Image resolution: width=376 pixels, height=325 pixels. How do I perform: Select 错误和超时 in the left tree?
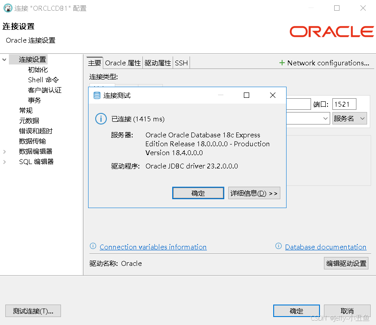pyautogui.click(x=36, y=131)
